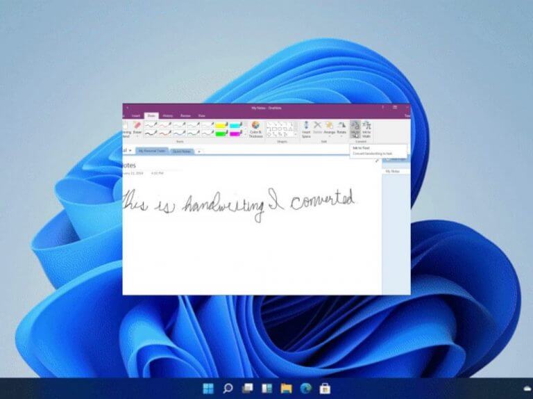Screen dimensions: 533x399
Task: Open the My Personal Tasks section tab
Action: pyautogui.click(x=152, y=151)
